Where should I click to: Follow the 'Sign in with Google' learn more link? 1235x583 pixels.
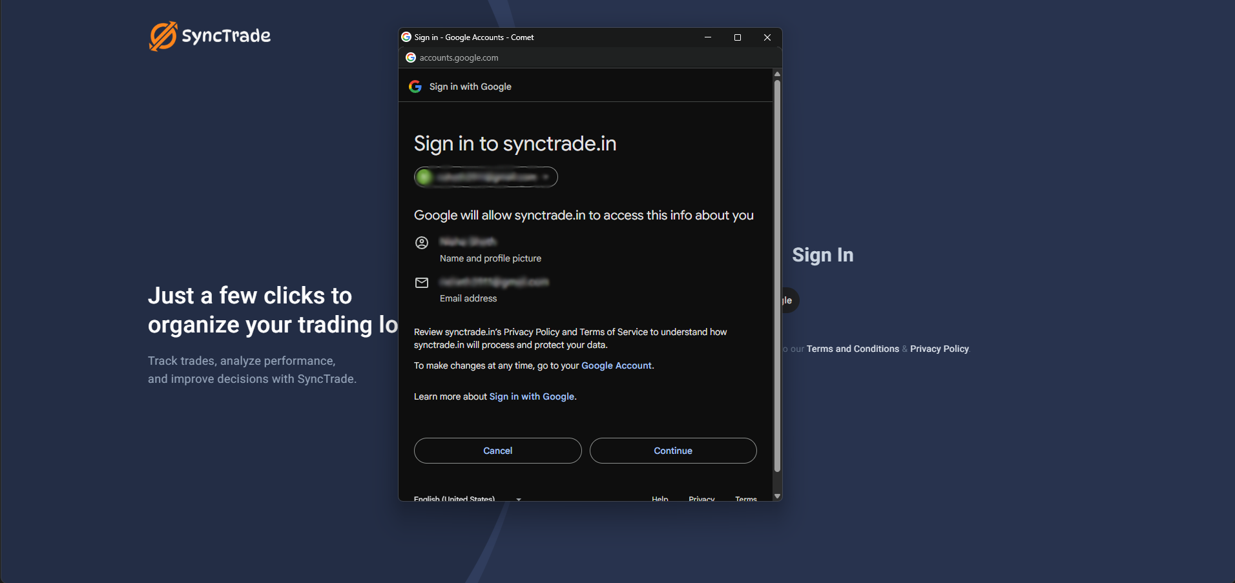click(x=532, y=396)
